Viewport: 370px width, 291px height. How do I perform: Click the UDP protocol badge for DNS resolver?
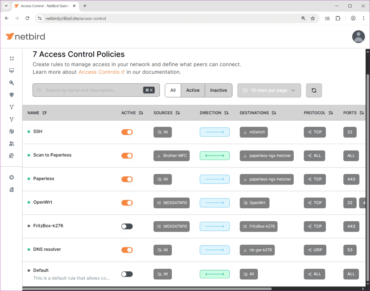click(x=315, y=250)
